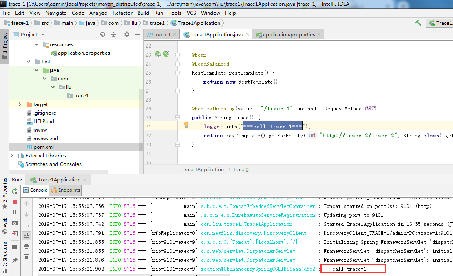
Task: Click the green hammer Build Project icon
Action: [x=418, y=23]
